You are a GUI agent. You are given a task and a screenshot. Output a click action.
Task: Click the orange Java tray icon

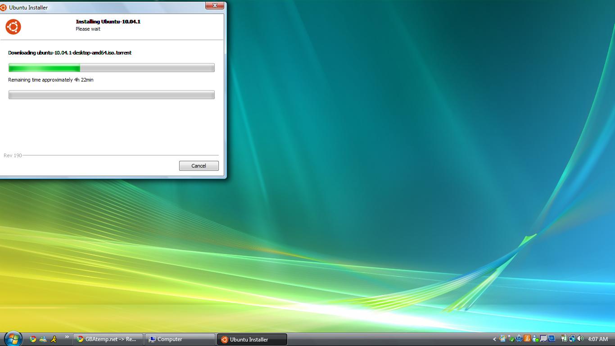527,339
